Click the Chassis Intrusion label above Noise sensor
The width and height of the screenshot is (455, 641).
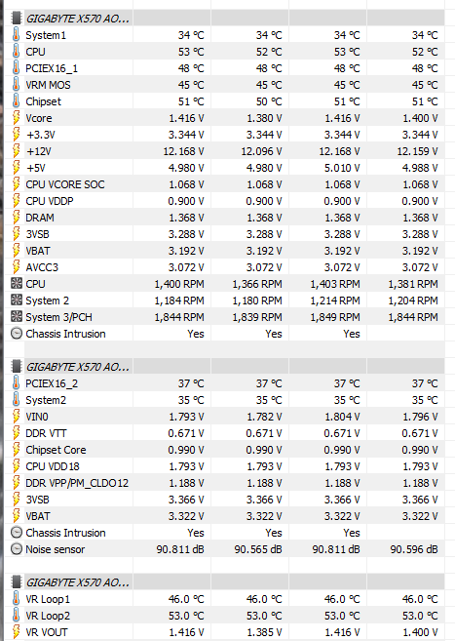pyautogui.click(x=65, y=533)
